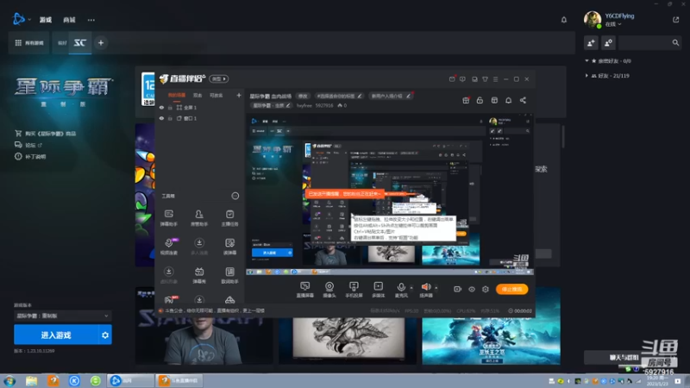Screen dimensions: 690x388
Task: Open 游戏版本 game version dropdown
Action: click(62, 316)
